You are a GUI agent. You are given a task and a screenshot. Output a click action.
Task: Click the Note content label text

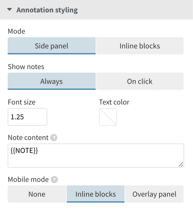[28, 138]
